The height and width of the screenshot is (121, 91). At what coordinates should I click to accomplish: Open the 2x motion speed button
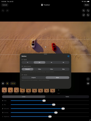(x=13, y=83)
